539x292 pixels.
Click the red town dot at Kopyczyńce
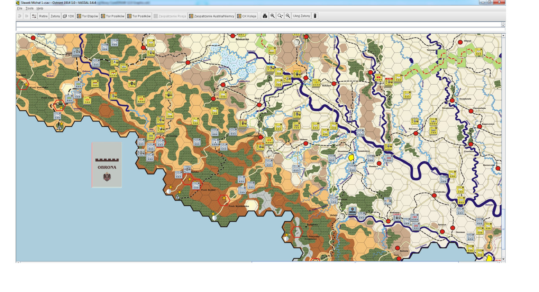point(479,126)
